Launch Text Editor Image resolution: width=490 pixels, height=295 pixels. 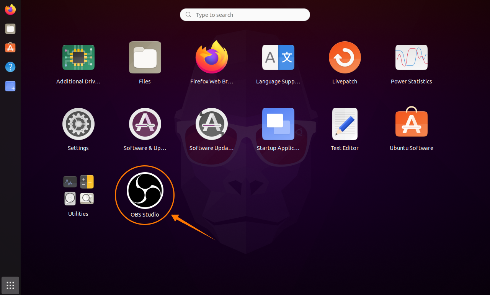point(345,124)
